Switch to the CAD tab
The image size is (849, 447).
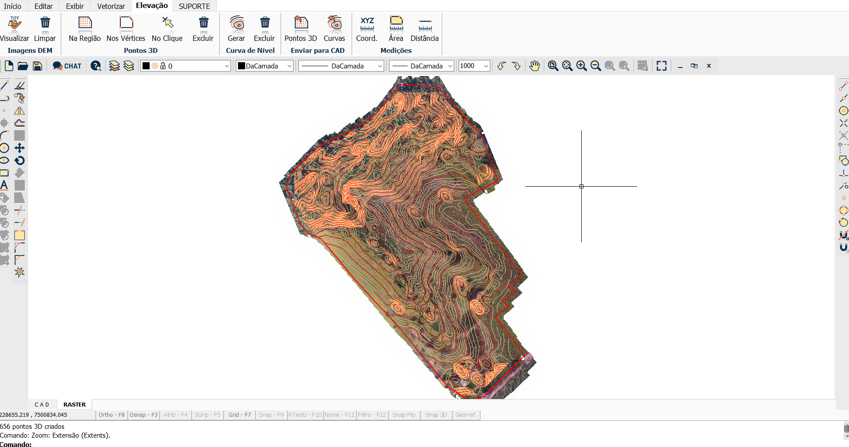(x=42, y=405)
